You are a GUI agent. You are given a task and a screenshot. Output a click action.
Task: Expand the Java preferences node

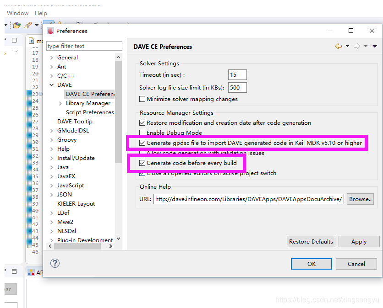point(51,167)
